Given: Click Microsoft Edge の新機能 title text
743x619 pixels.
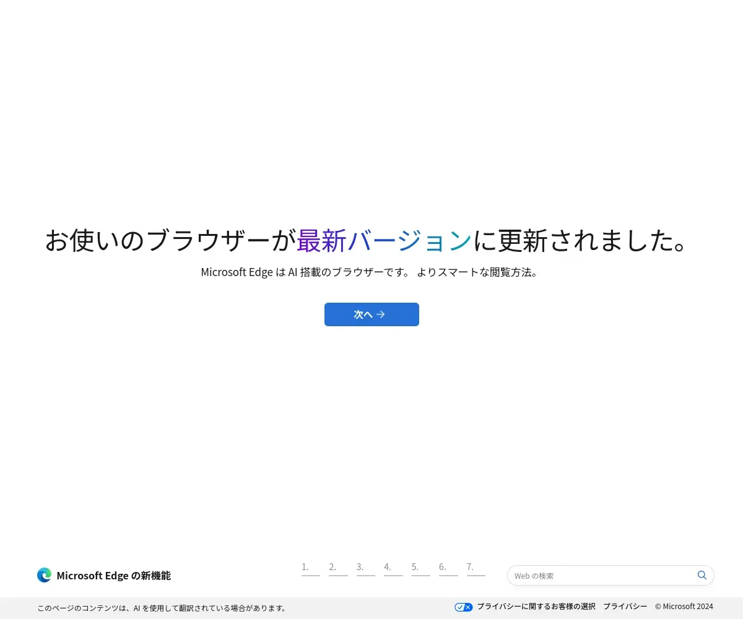Looking at the screenshot, I should 113,576.
